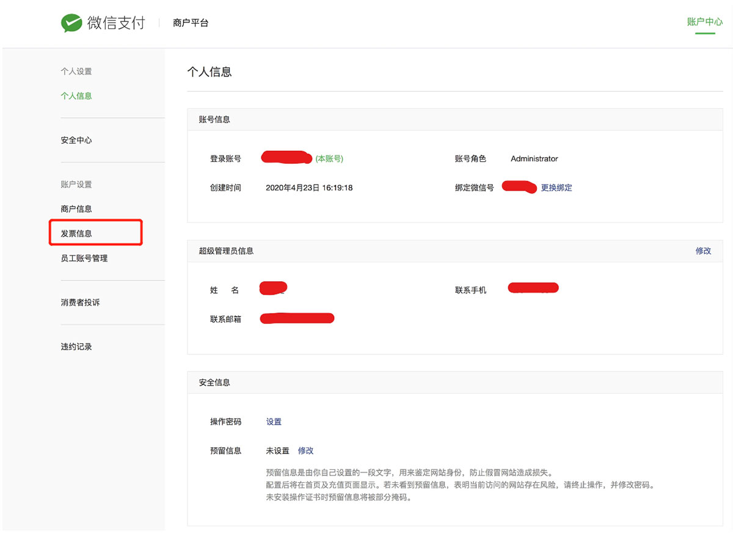Click 修改 next to 预留信息

pyautogui.click(x=305, y=450)
